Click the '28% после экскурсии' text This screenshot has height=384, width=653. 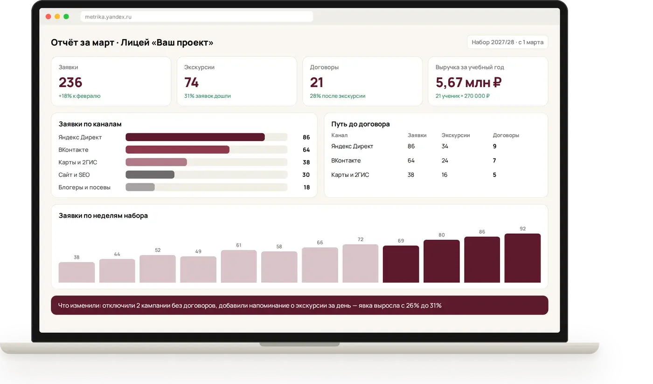point(338,96)
